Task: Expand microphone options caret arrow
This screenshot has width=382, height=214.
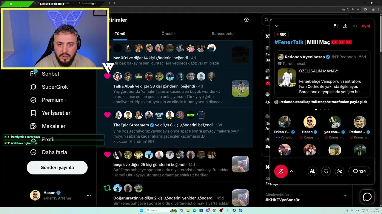Action: [292, 171]
